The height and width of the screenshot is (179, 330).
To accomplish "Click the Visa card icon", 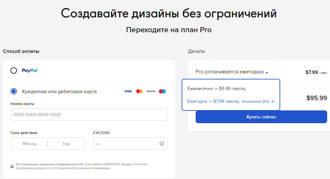I will click(x=128, y=91).
